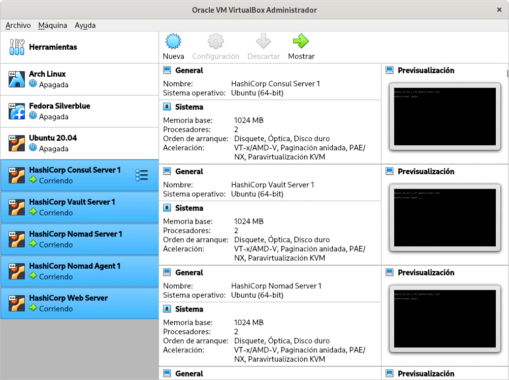Collapse the General section for Vault Server

188,172
